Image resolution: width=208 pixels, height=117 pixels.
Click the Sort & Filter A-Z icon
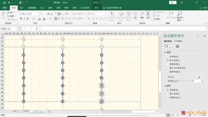click(171, 13)
